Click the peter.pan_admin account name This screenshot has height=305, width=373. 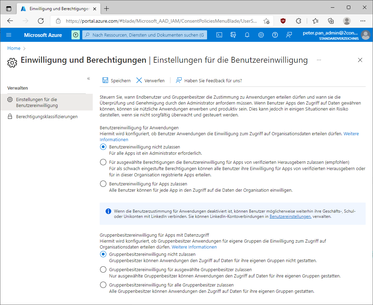point(330,33)
